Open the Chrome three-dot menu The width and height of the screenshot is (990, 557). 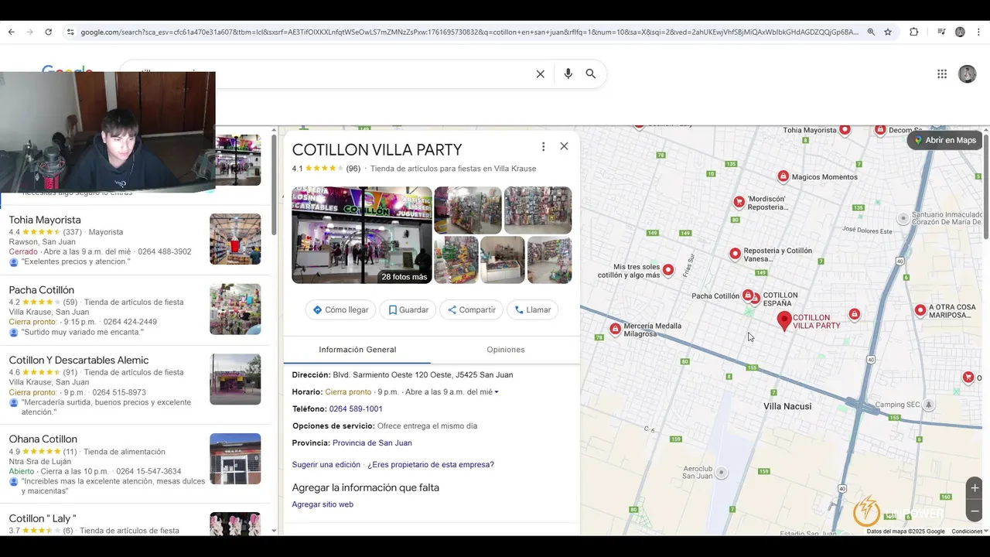pos(978,32)
